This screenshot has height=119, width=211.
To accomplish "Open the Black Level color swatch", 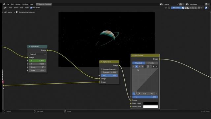I will (x=150, y=103).
